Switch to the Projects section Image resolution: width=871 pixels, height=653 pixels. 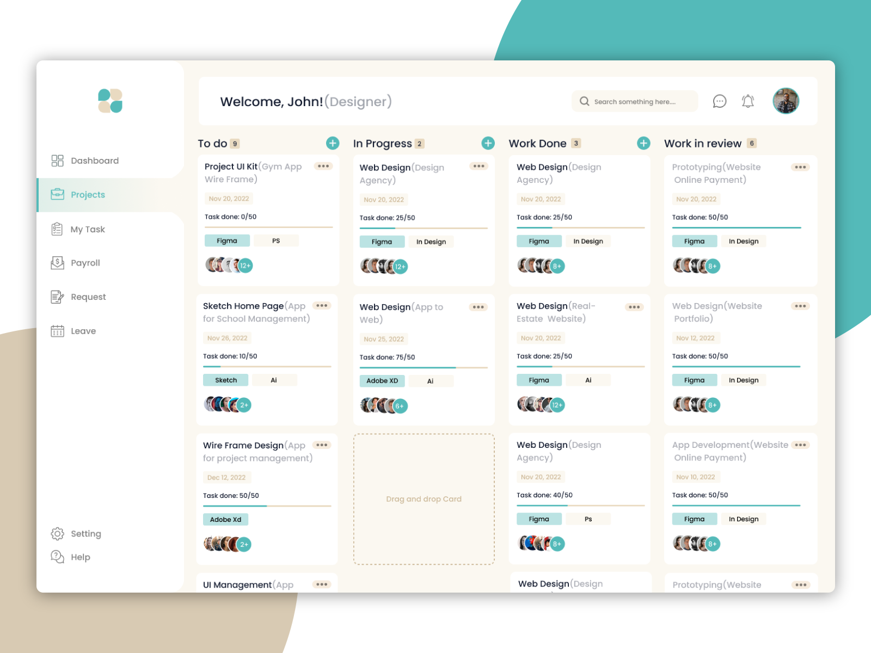[87, 194]
